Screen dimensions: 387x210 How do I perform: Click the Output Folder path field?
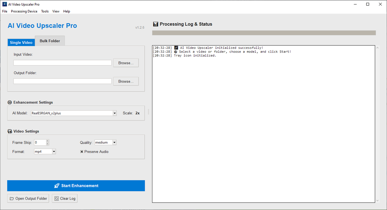(x=63, y=81)
